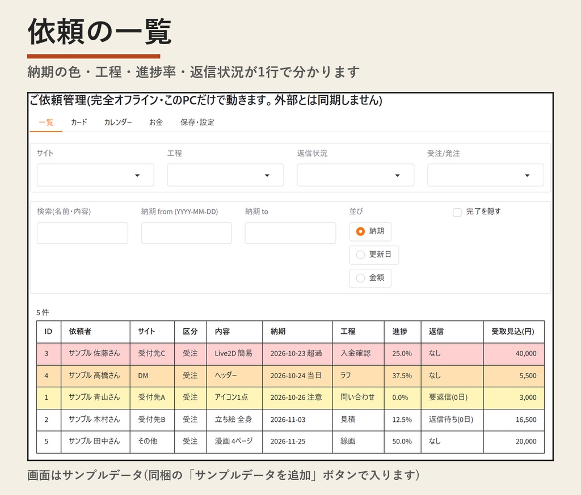
Task: Click the 12.5% progress cell
Action: [x=402, y=420]
